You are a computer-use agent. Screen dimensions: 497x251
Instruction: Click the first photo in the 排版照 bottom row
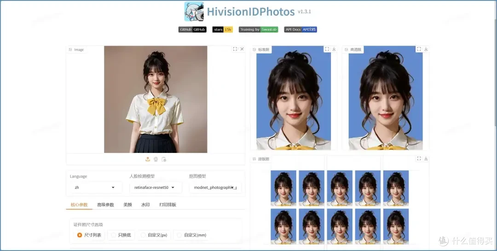point(283,226)
